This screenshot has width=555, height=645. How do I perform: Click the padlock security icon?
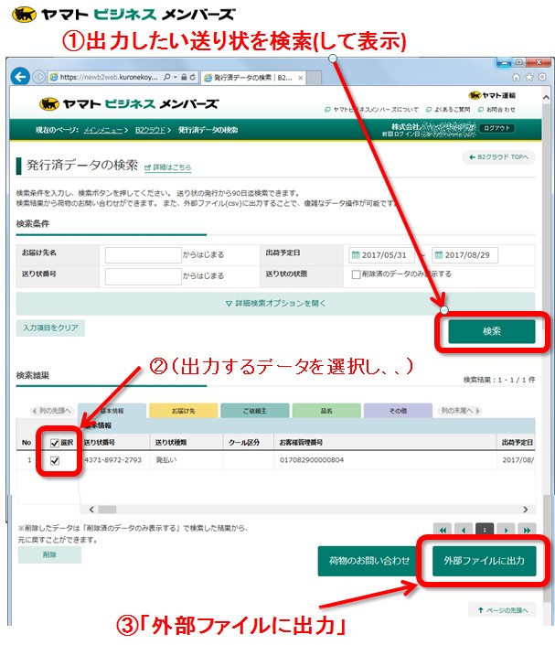[184, 77]
